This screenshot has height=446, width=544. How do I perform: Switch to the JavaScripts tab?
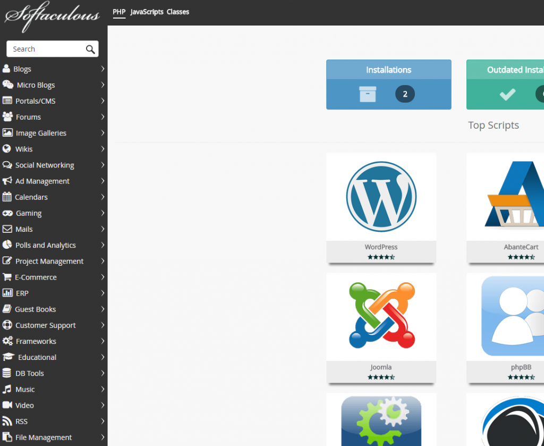[x=147, y=12]
